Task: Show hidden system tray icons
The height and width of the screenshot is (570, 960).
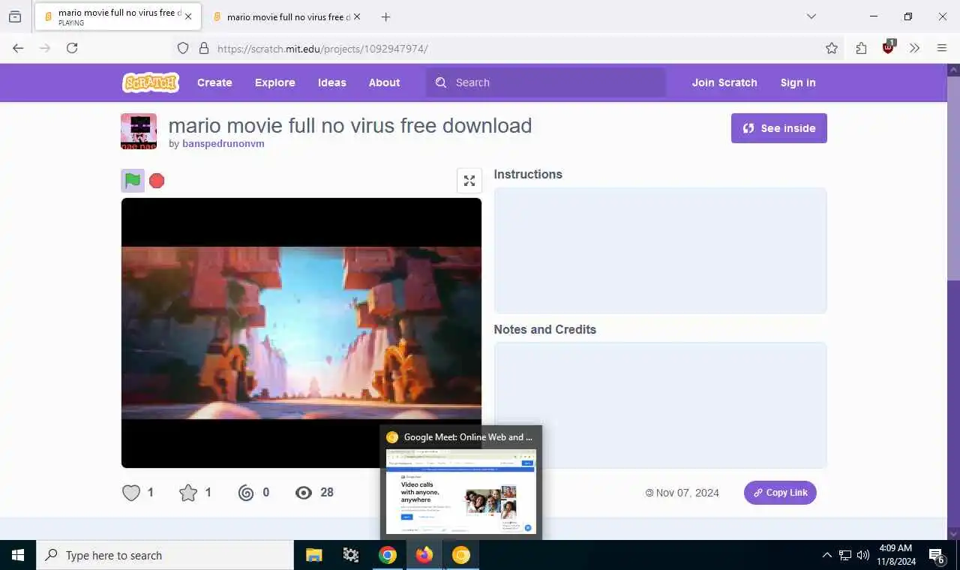Action: 826,556
